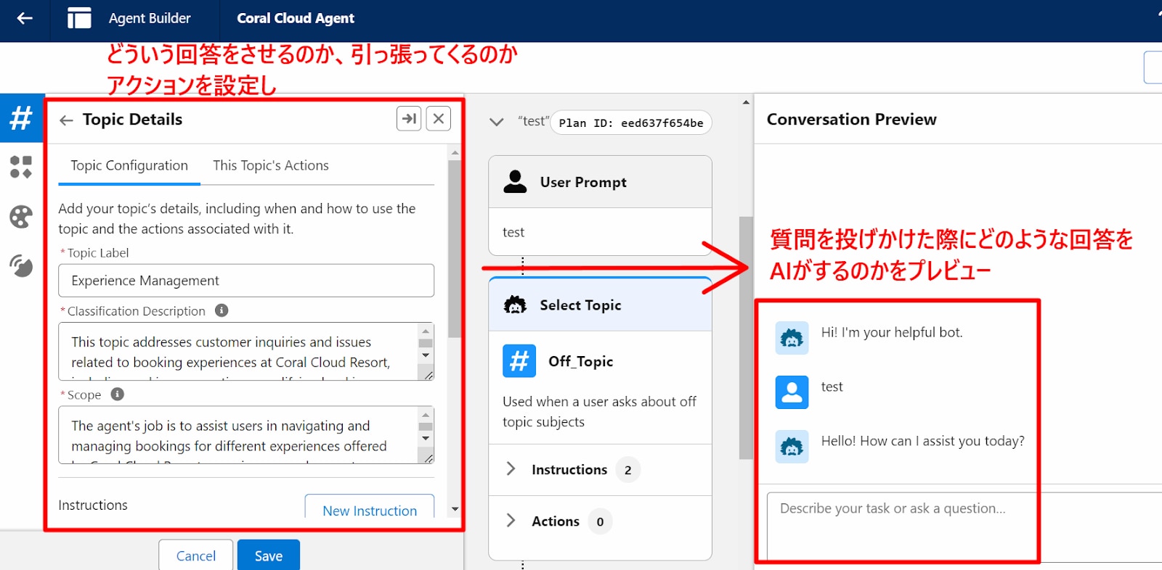Click the New Instruction button
1162x570 pixels.
coord(370,507)
